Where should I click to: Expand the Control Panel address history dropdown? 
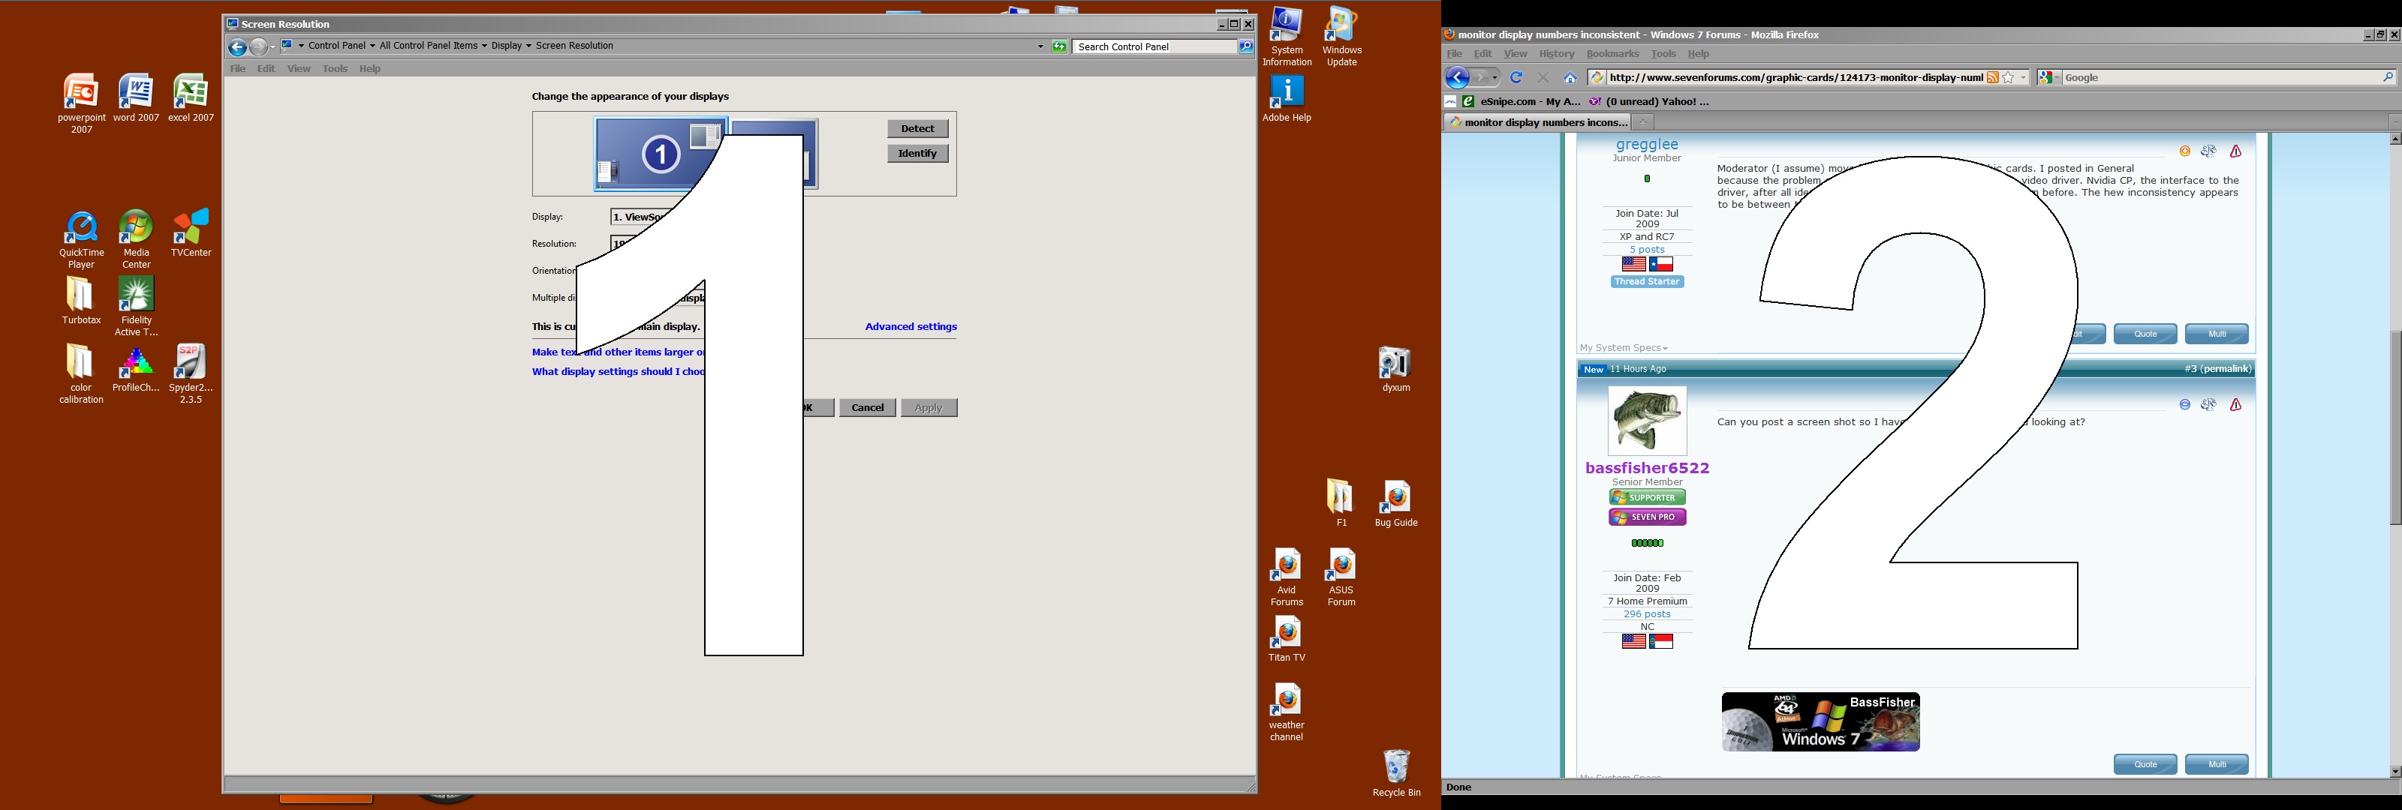1040,46
